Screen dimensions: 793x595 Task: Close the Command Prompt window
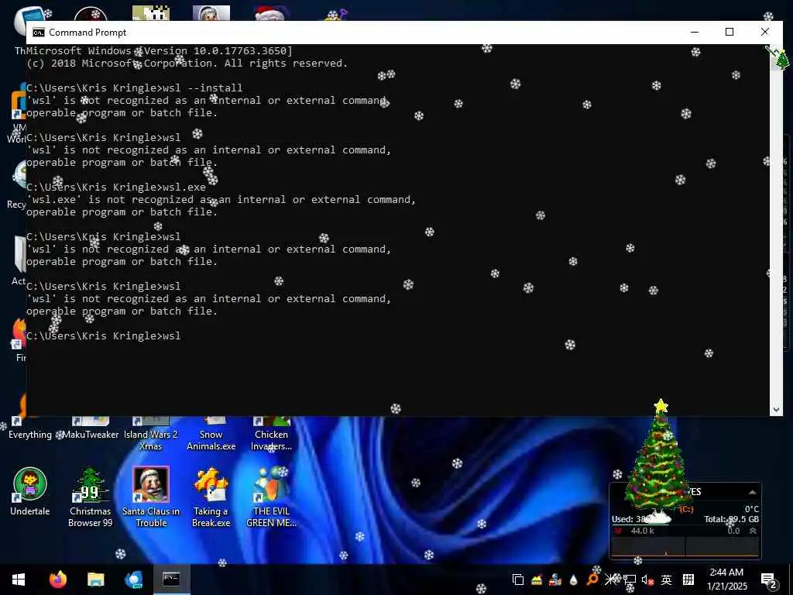[x=764, y=32]
